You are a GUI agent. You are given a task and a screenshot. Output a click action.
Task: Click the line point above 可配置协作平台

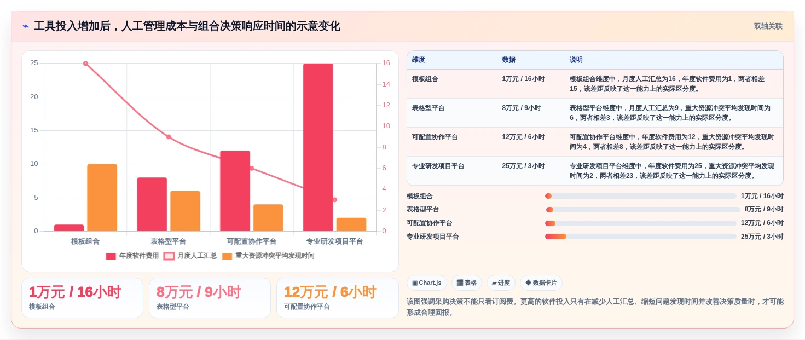pyautogui.click(x=252, y=168)
